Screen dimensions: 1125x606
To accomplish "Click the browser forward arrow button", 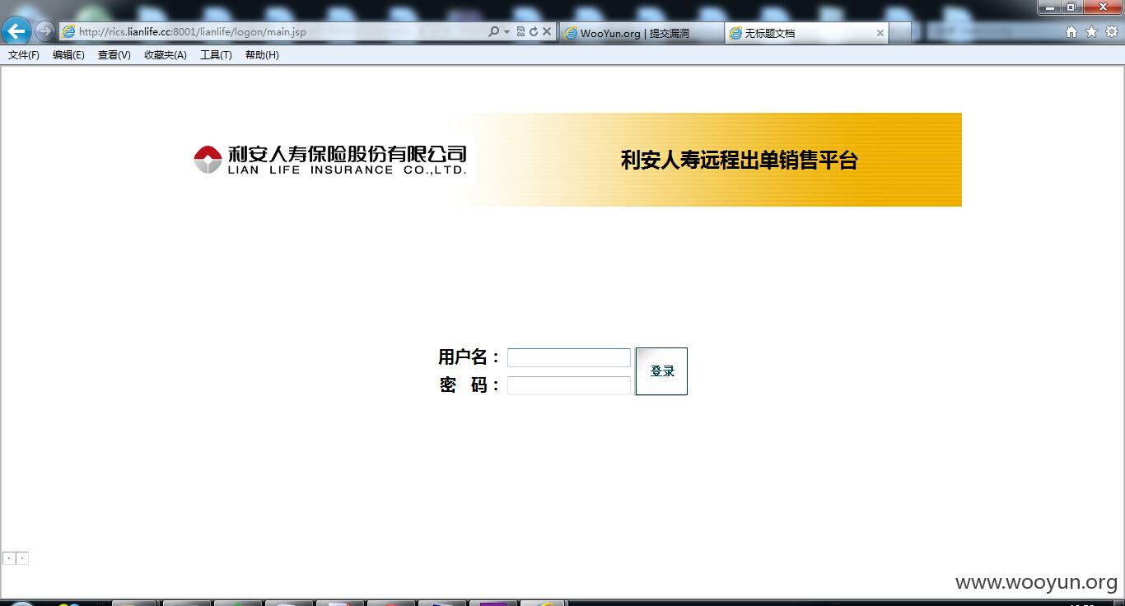I will [44, 31].
